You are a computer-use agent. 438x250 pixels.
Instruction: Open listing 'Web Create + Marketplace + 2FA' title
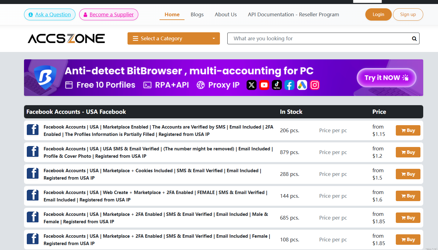156,196
